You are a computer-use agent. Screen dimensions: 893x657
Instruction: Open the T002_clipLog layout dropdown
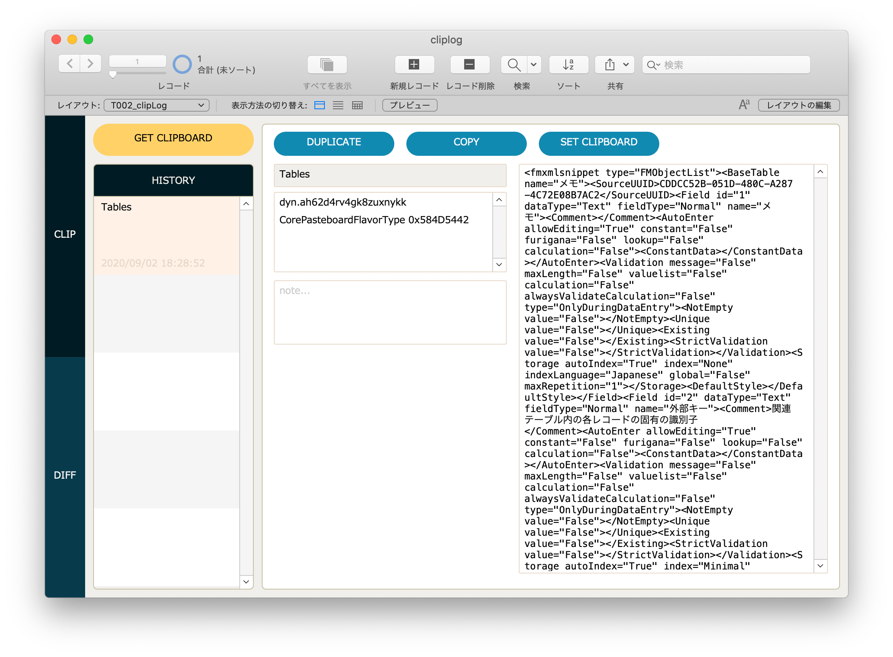tap(157, 105)
